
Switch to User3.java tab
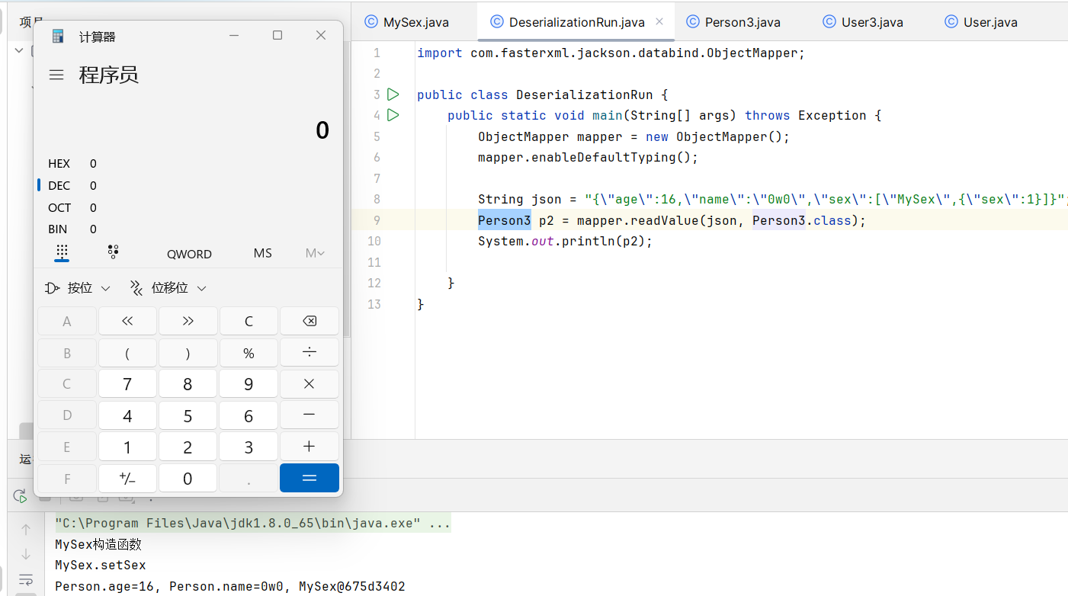click(864, 21)
